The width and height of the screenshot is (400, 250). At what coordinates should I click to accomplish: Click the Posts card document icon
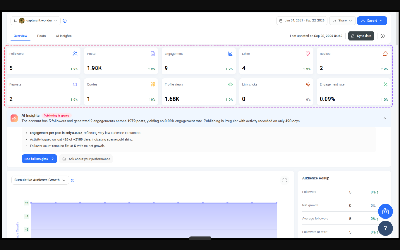(153, 54)
